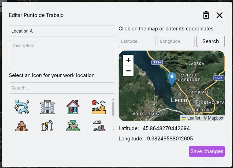This screenshot has width=233, height=168.
Task: Zoom out on the map
Action: pyautogui.click(x=128, y=71)
